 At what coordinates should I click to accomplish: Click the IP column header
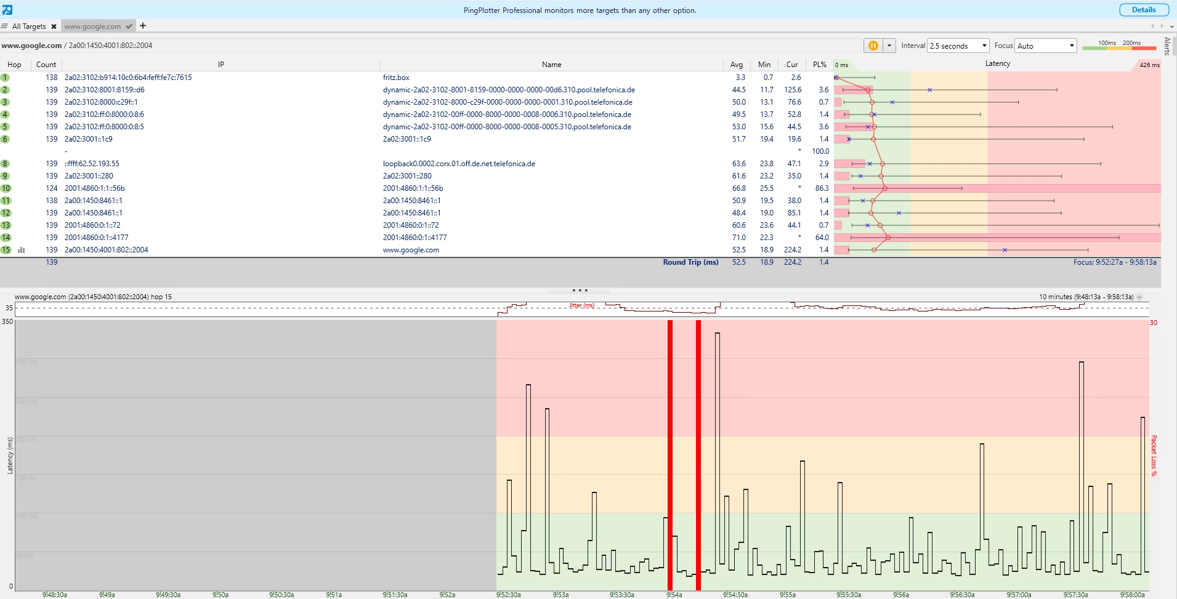click(x=221, y=65)
